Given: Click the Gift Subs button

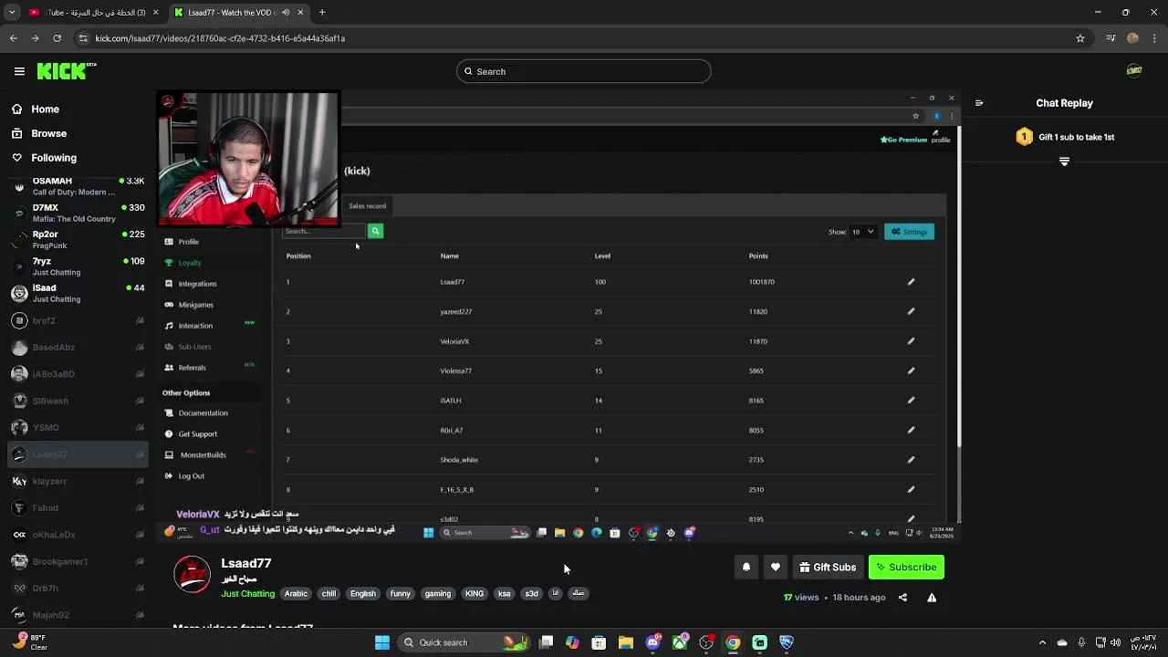Looking at the screenshot, I should (828, 568).
